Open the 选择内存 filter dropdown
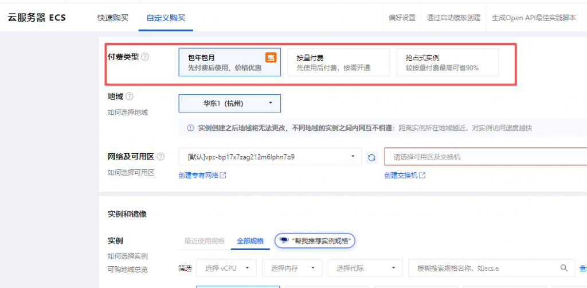 tap(291, 268)
